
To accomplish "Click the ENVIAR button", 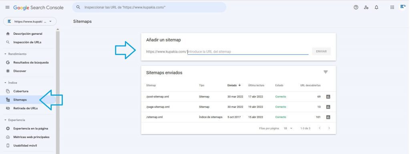I will (321, 51).
